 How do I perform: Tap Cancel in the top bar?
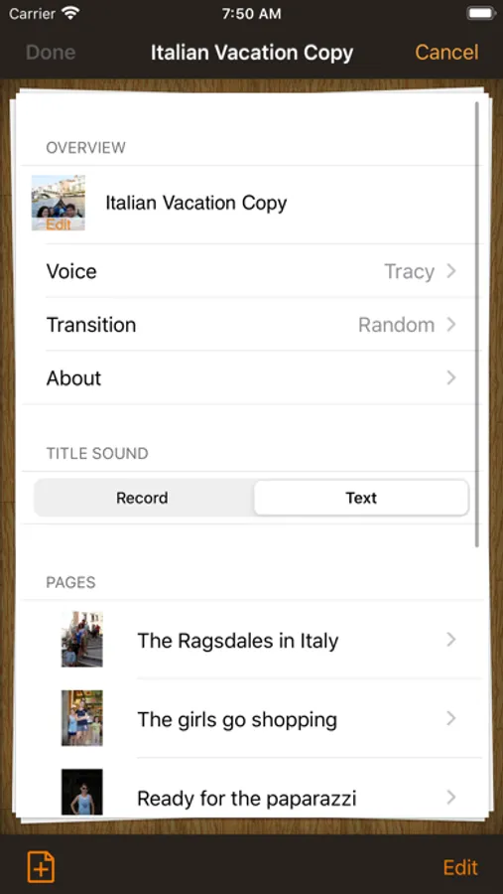446,52
